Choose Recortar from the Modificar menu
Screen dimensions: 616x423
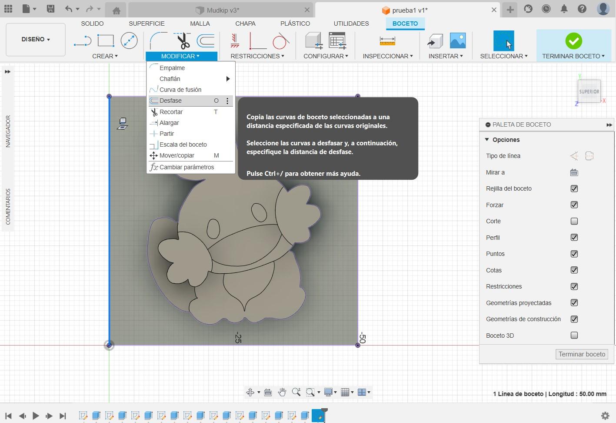[x=171, y=112]
